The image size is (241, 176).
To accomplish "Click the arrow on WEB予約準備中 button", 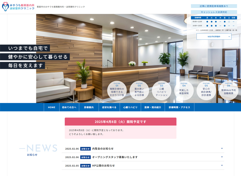I will point(229,36).
